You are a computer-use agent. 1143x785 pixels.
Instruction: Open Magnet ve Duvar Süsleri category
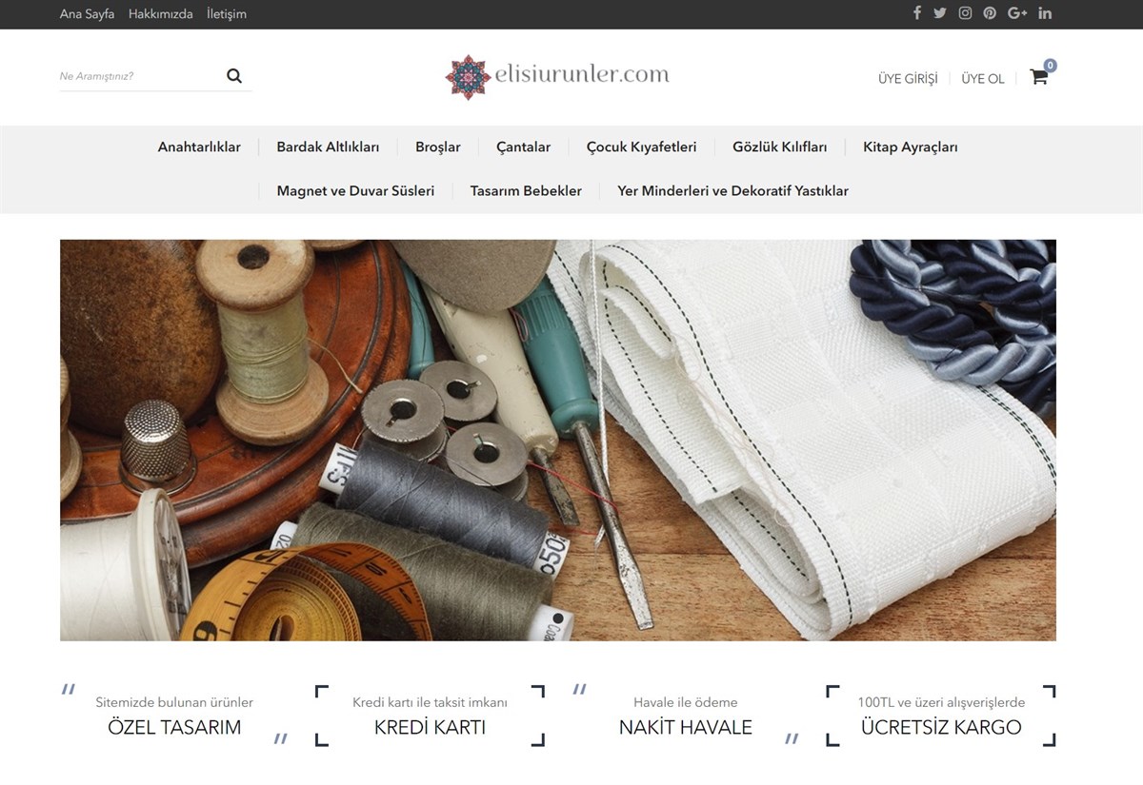tap(355, 191)
